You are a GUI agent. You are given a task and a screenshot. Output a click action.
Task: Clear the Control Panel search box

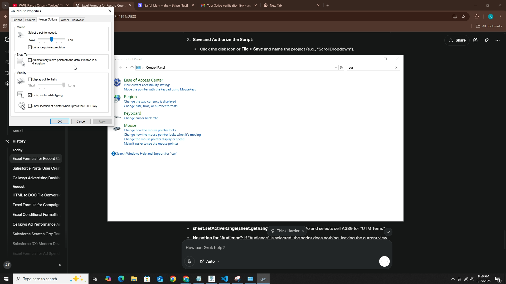click(396, 68)
